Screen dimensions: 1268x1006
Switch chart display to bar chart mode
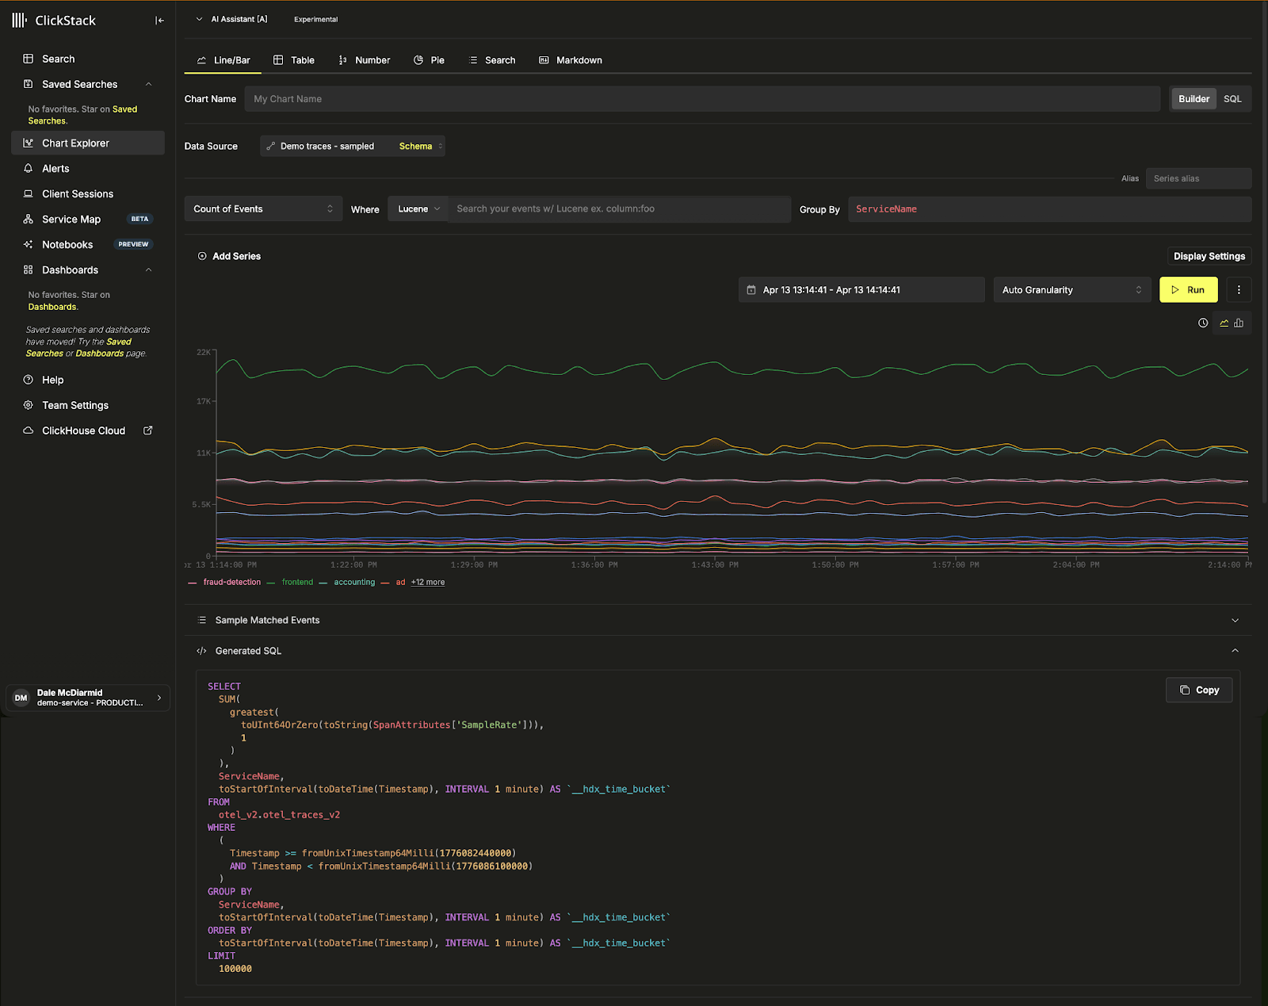[1239, 323]
